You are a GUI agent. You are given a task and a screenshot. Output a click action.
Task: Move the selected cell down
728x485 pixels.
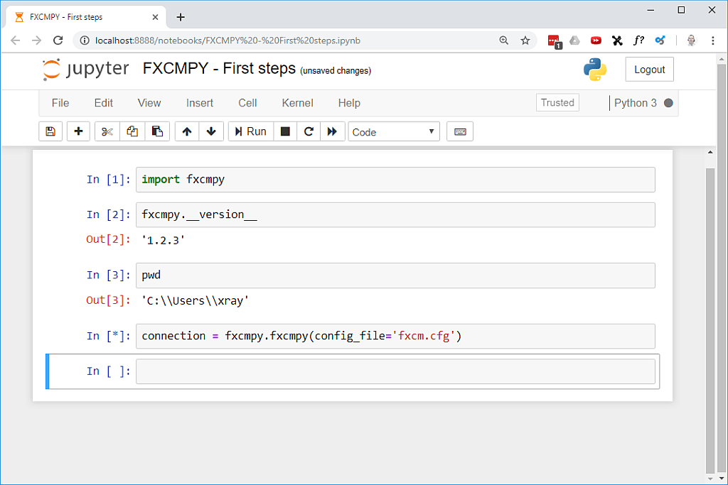coord(211,131)
